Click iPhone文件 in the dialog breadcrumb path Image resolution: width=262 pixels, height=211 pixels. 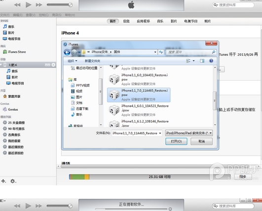pos(99,52)
